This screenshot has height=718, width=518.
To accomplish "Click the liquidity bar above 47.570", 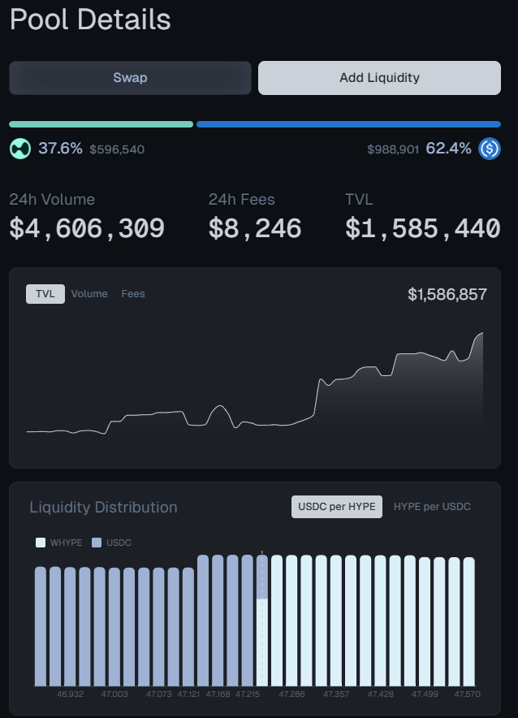I will click(469, 621).
